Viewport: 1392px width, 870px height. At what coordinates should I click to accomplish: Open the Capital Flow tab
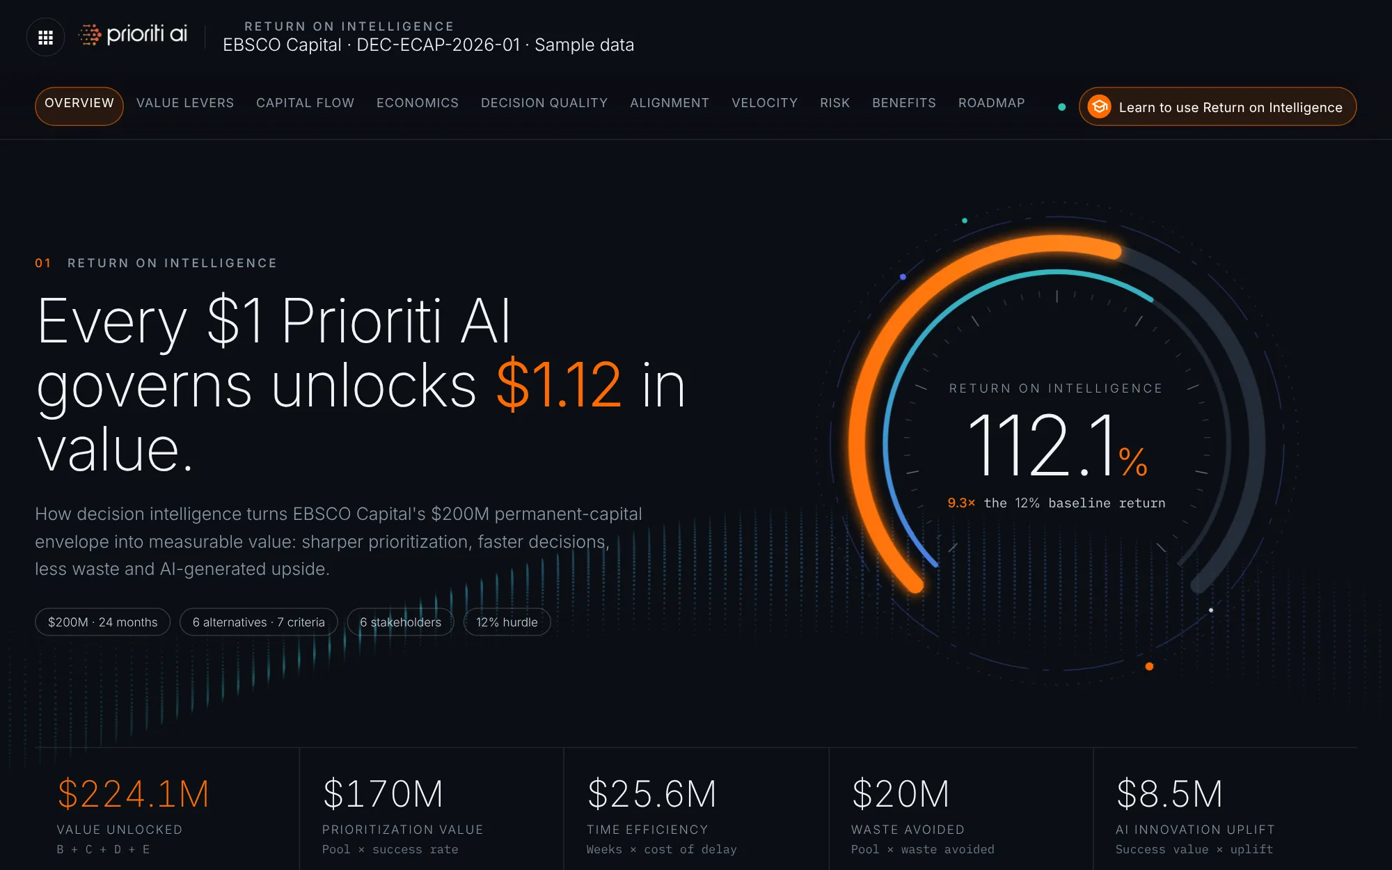(306, 103)
